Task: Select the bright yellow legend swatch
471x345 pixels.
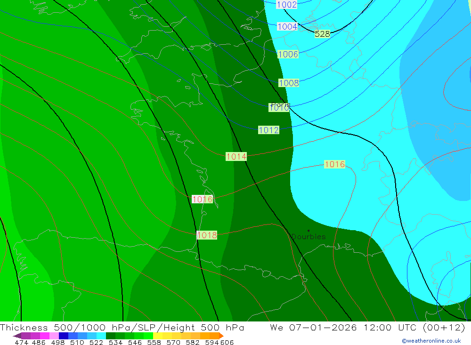Action: [158, 336]
